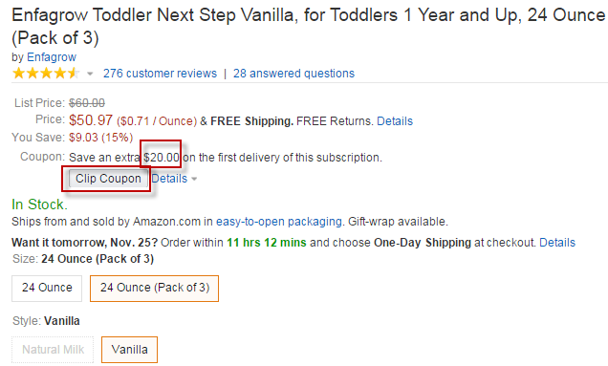Choose the Vanilla style option
Image resolution: width=608 pixels, height=366 pixels.
click(x=129, y=350)
